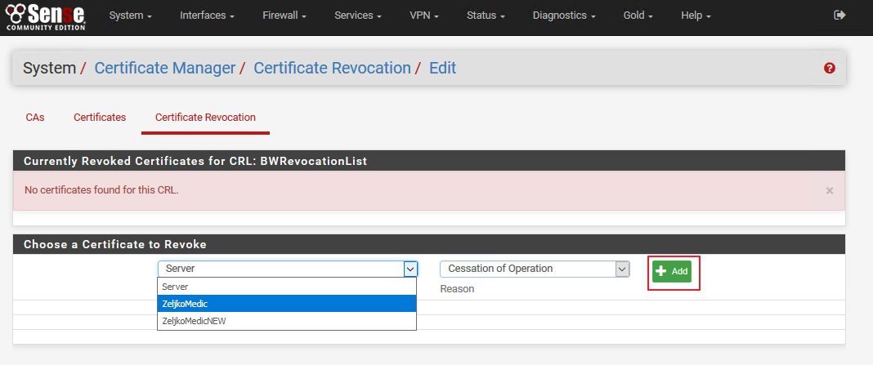Open the Help menu
Image resolution: width=873 pixels, height=365 pixels.
696,16
